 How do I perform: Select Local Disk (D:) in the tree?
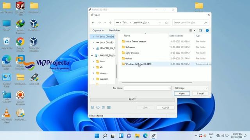coord(107,37)
